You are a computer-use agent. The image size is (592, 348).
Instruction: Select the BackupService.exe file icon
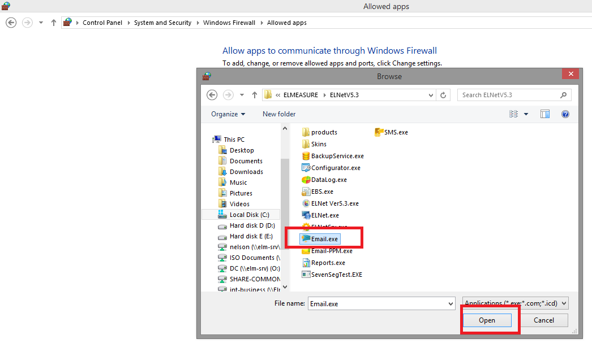(306, 156)
